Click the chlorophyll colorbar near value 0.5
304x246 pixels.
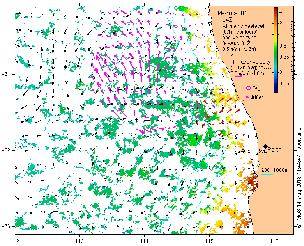pos(276,46)
